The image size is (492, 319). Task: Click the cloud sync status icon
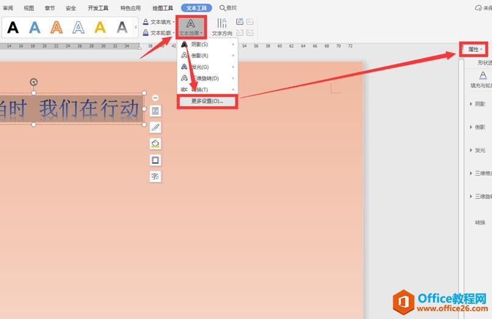click(x=479, y=8)
